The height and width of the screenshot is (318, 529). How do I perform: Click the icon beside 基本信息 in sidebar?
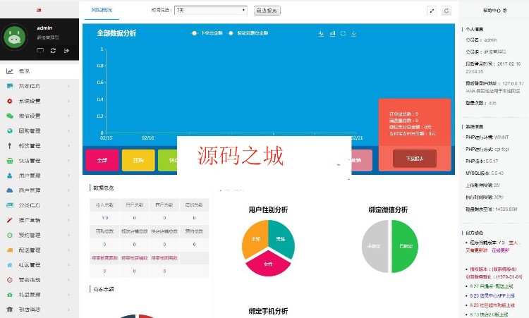[x=10, y=86]
